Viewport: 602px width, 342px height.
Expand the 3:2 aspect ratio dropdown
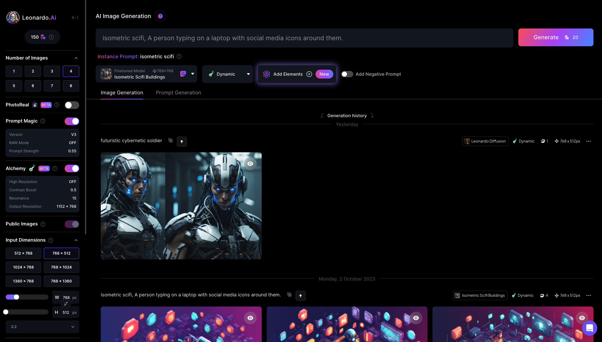click(42, 327)
